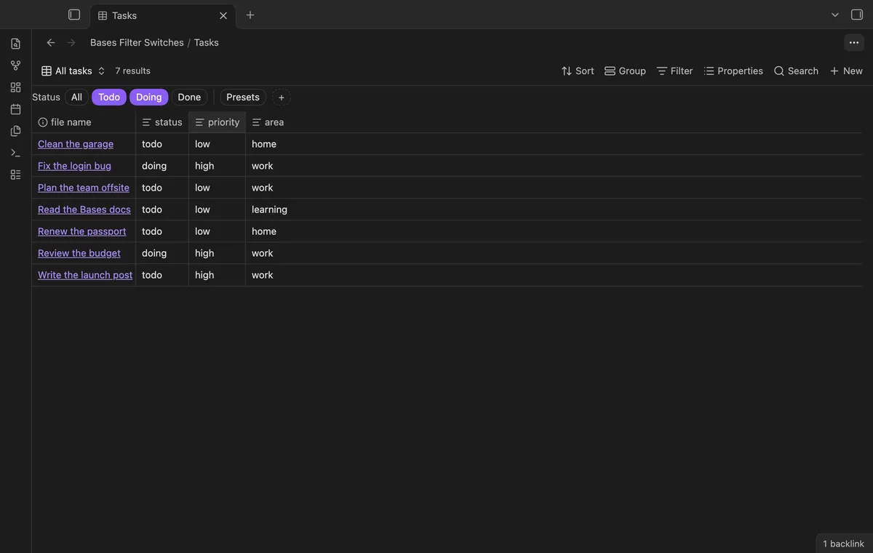Screen dimensions: 873x553
Task: Open the tab list chevron
Action: (x=835, y=15)
